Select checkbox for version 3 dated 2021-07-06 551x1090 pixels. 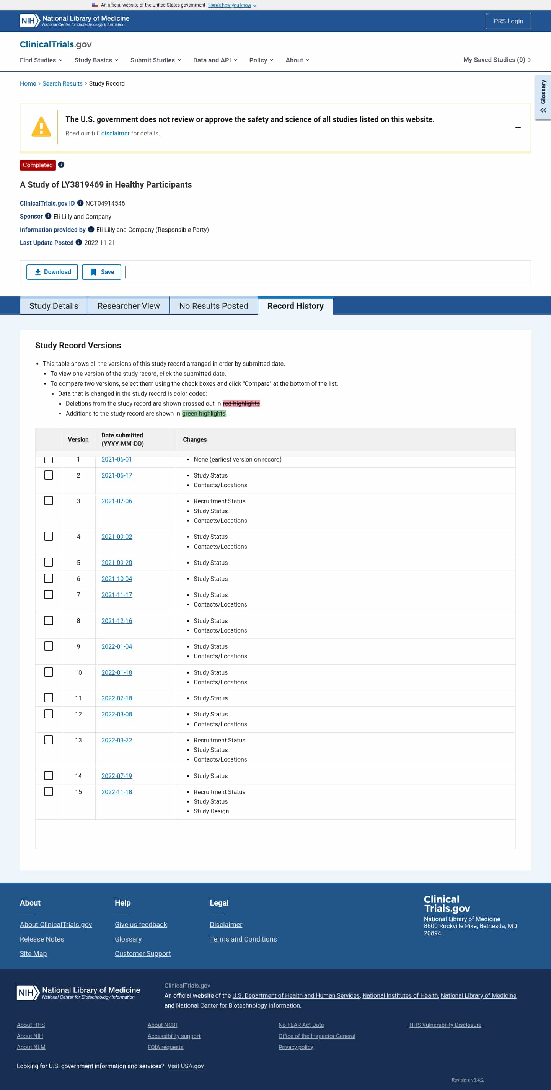[x=49, y=501]
